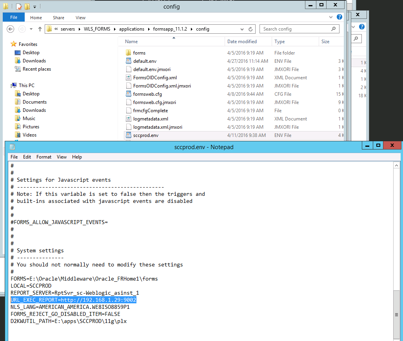Screen dimensions: 403x341
Task: Expand the arrow after formsapp_11.1.2 breadcrumb
Action: pyautogui.click(x=191, y=29)
